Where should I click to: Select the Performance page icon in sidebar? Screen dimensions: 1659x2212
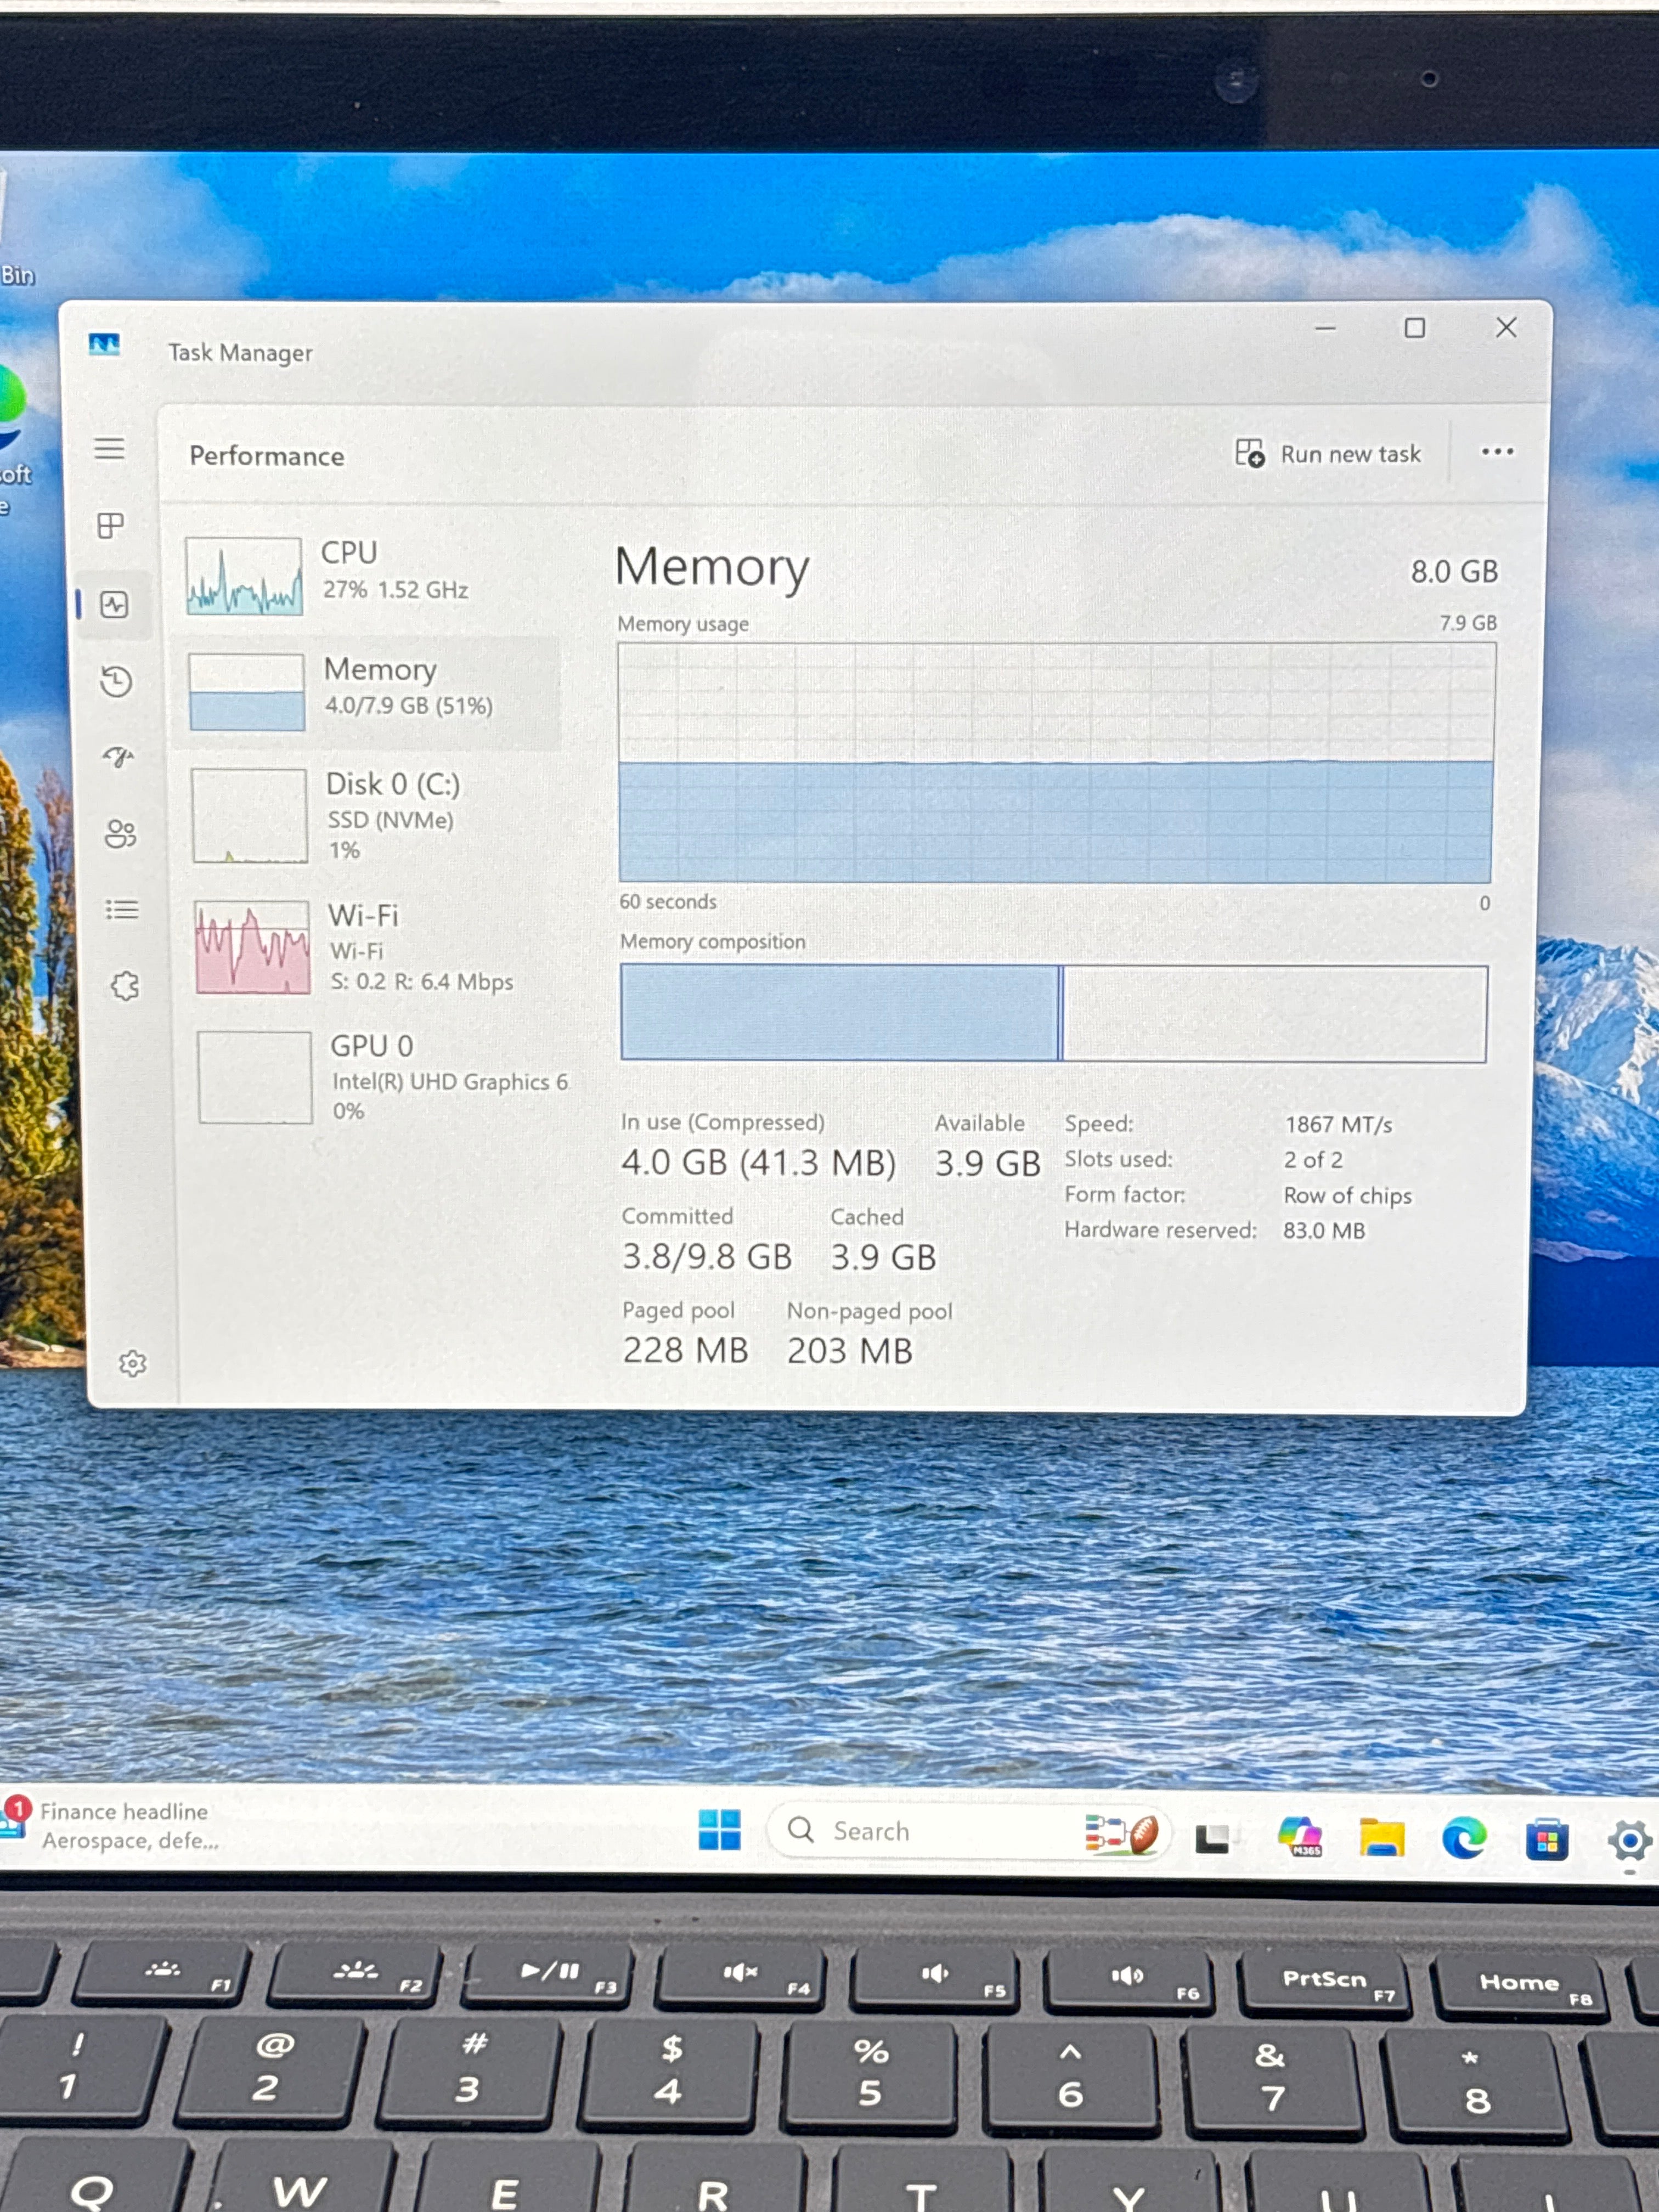[114, 604]
